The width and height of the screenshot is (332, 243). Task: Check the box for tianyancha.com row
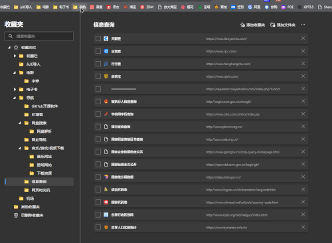pyautogui.click(x=98, y=39)
